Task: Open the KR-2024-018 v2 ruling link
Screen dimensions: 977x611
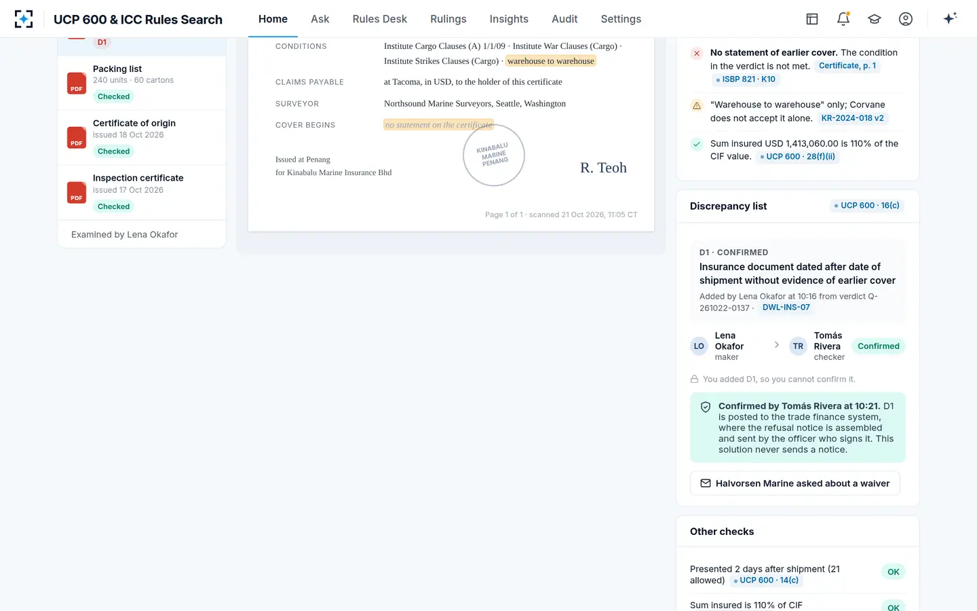Action: [852, 118]
